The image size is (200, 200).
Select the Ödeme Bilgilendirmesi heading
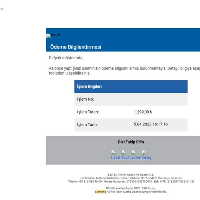pyautogui.click(x=76, y=47)
